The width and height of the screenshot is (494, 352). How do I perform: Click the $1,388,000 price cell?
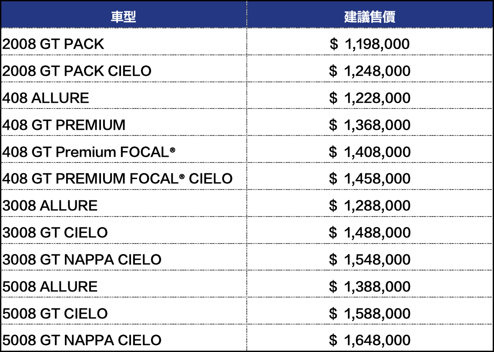click(x=370, y=287)
